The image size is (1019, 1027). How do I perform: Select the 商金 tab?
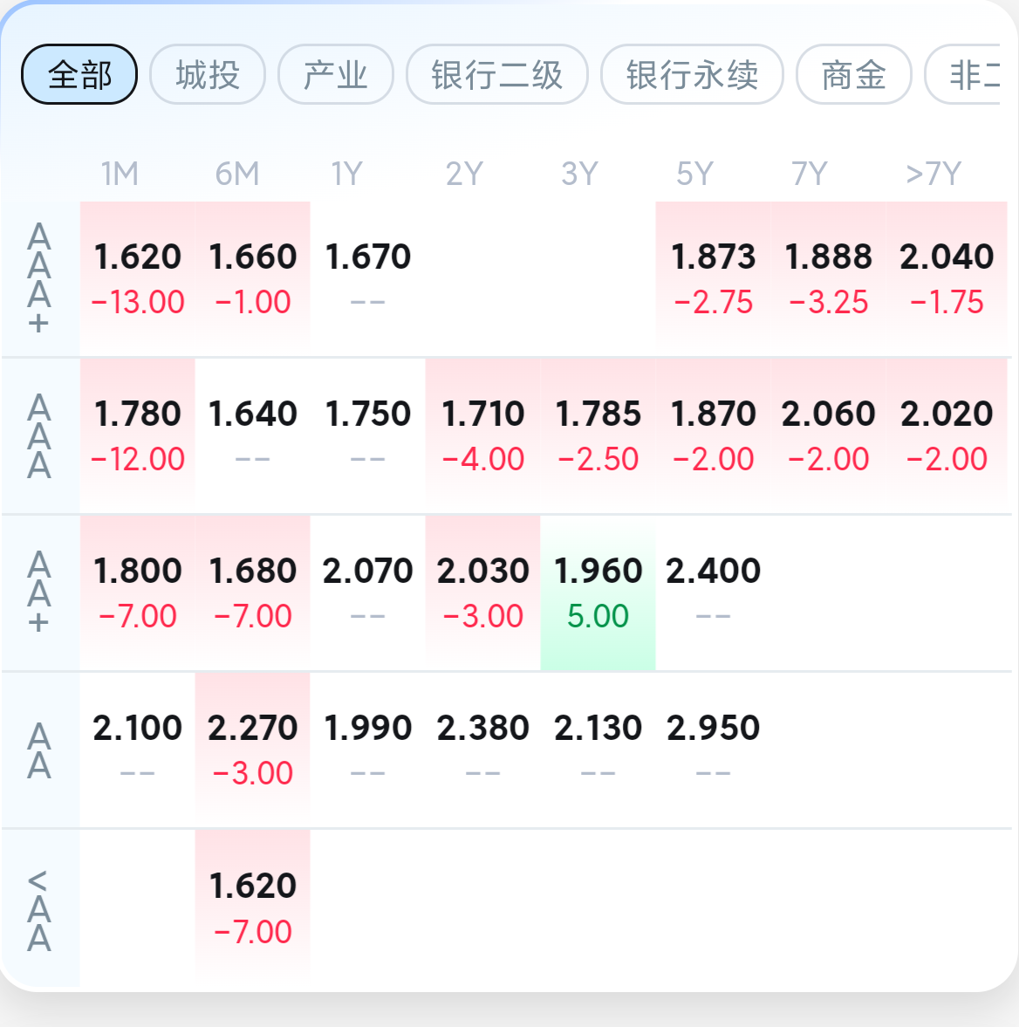tap(854, 74)
